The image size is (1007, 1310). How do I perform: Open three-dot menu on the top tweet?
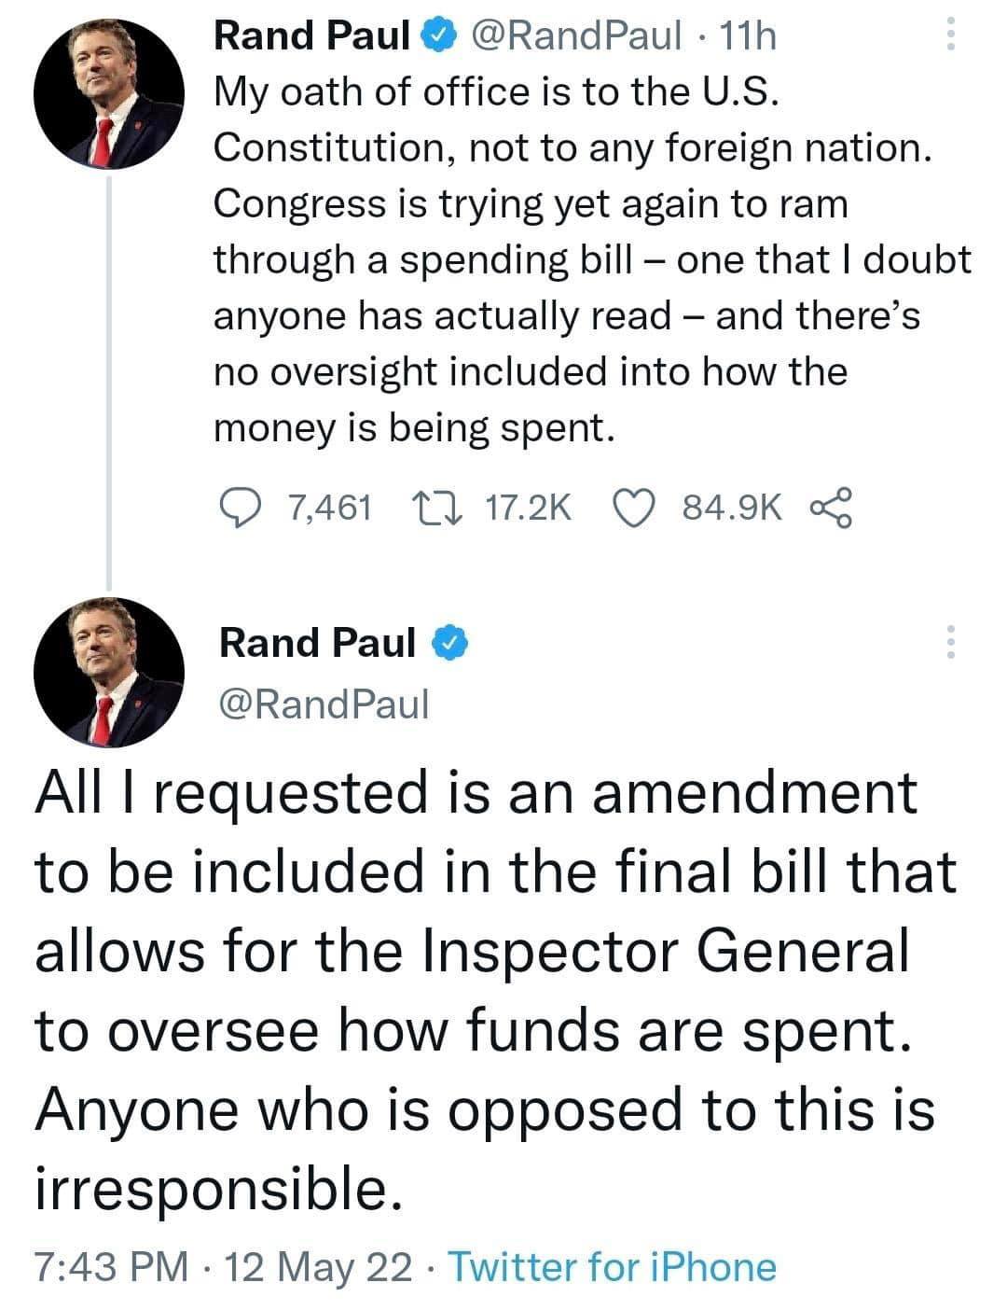point(951,35)
